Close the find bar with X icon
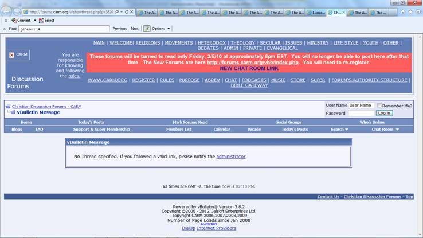The image size is (423, 238). pyautogui.click(x=6, y=28)
